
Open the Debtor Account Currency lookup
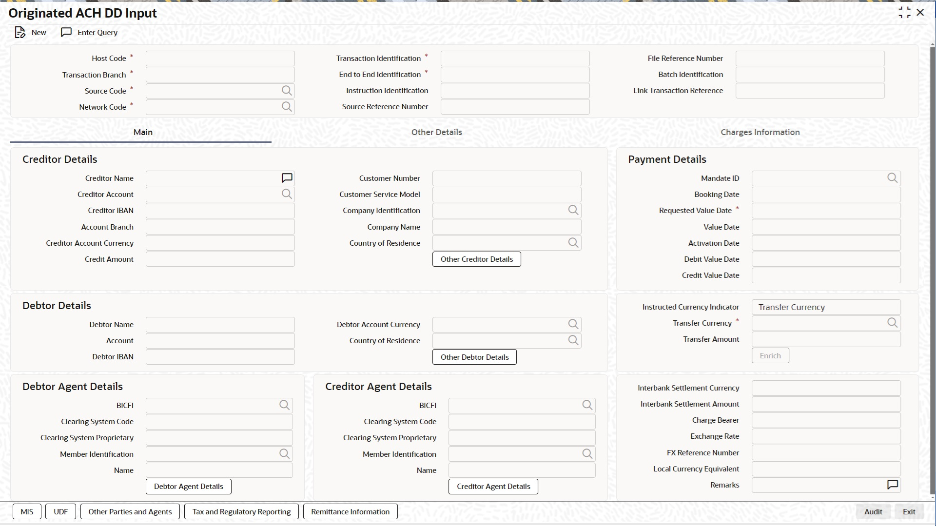573,325
